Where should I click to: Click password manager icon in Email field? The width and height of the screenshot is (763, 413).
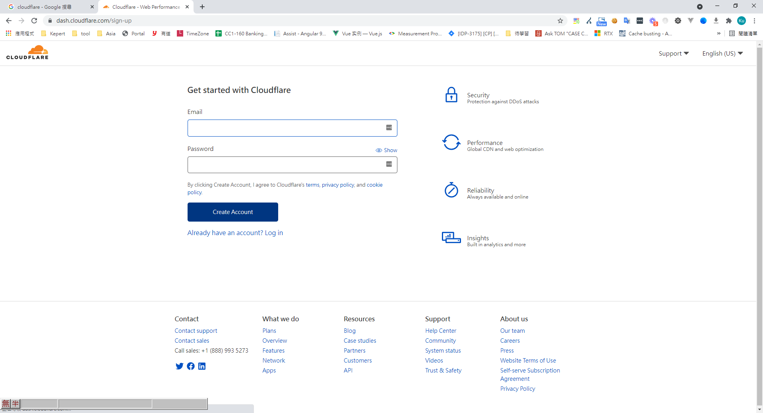(x=389, y=127)
